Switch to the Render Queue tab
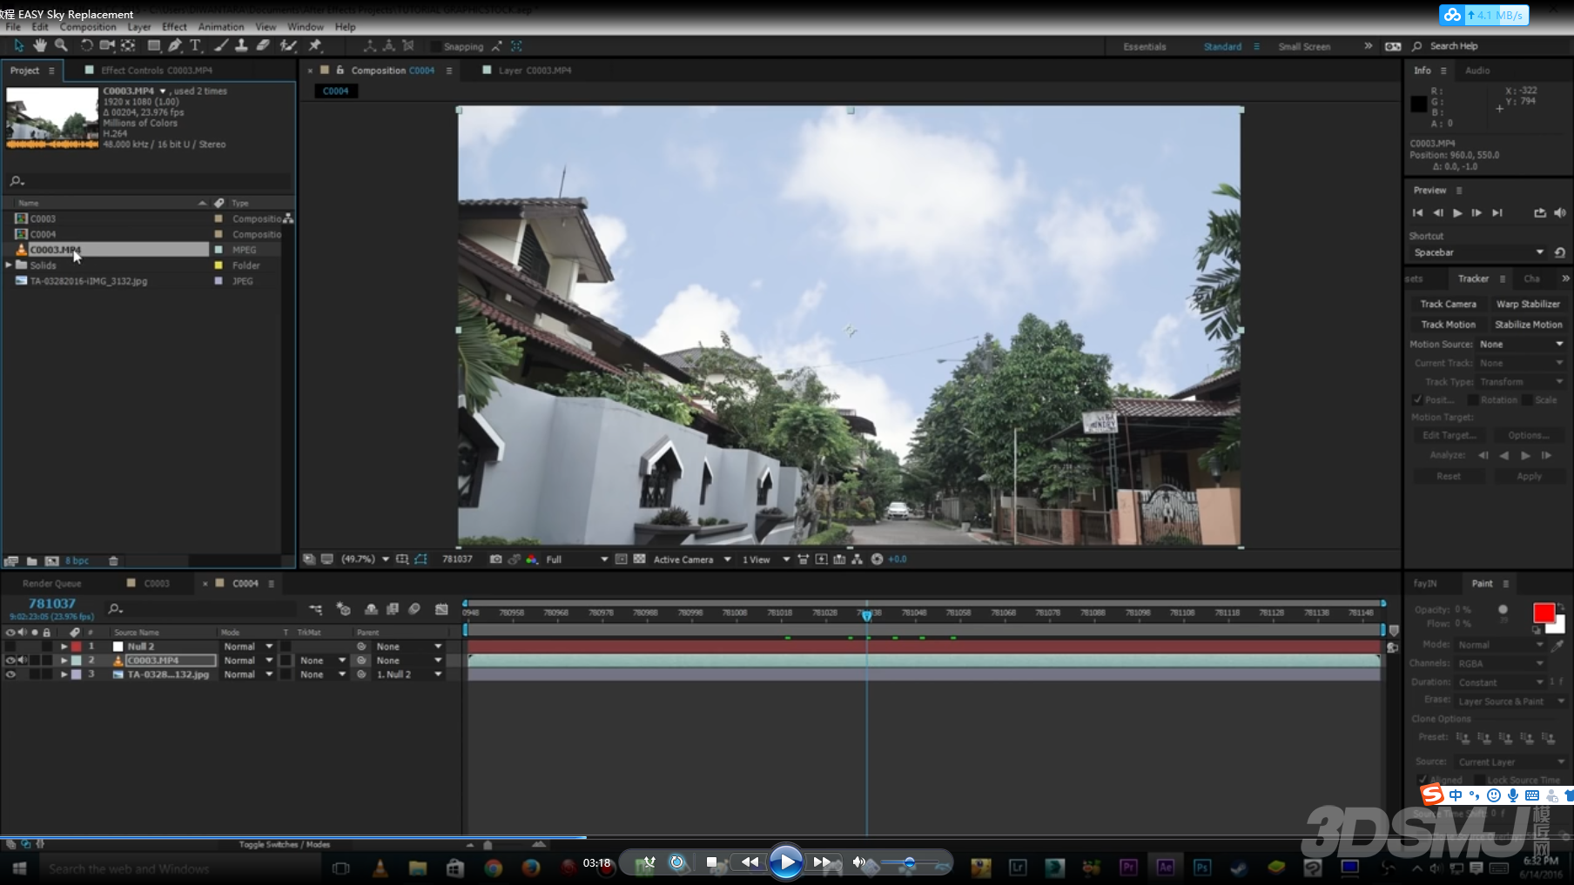The width and height of the screenshot is (1574, 885). pyautogui.click(x=51, y=583)
